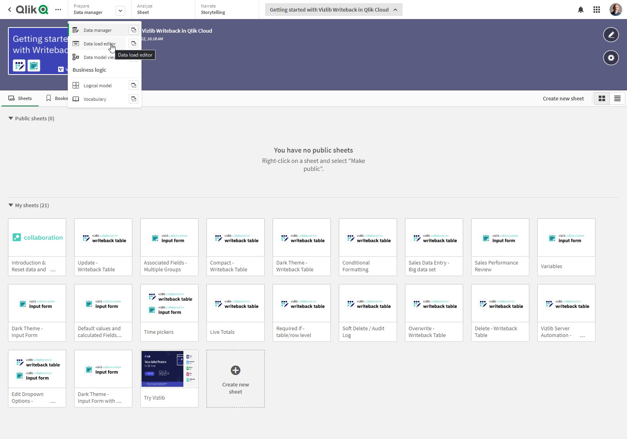This screenshot has height=439, width=627.
Task: Open the Qlik home logo
Action: [x=32, y=10]
